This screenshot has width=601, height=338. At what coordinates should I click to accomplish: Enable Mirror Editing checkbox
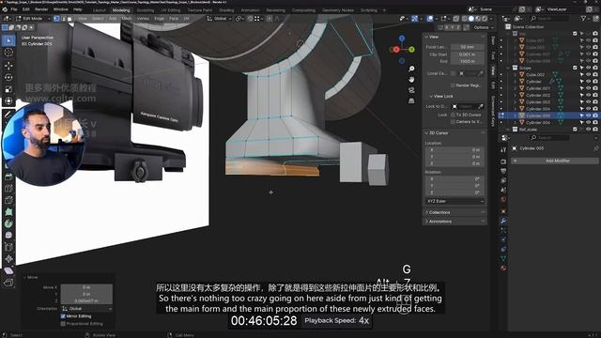[x=63, y=316]
